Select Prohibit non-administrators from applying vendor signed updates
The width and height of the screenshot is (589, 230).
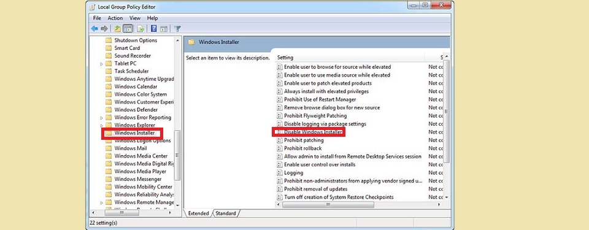(x=353, y=181)
